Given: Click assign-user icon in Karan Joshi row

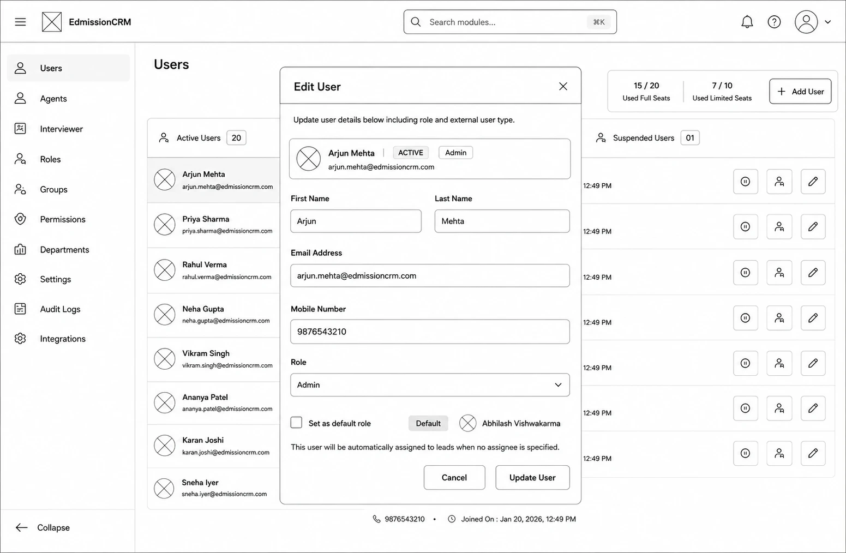Looking at the screenshot, I should [x=779, y=453].
